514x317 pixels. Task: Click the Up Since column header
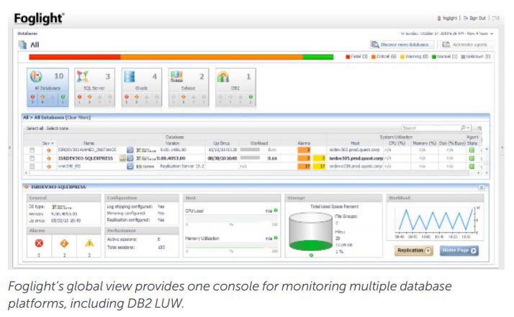coord(222,144)
